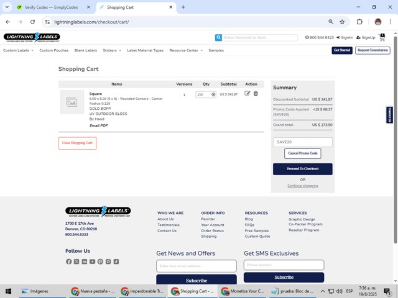Expand the Resource Center menu

(186, 50)
